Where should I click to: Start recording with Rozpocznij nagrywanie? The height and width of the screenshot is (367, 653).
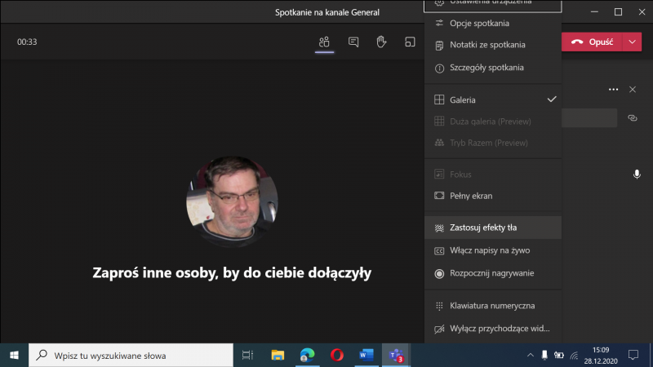point(493,273)
